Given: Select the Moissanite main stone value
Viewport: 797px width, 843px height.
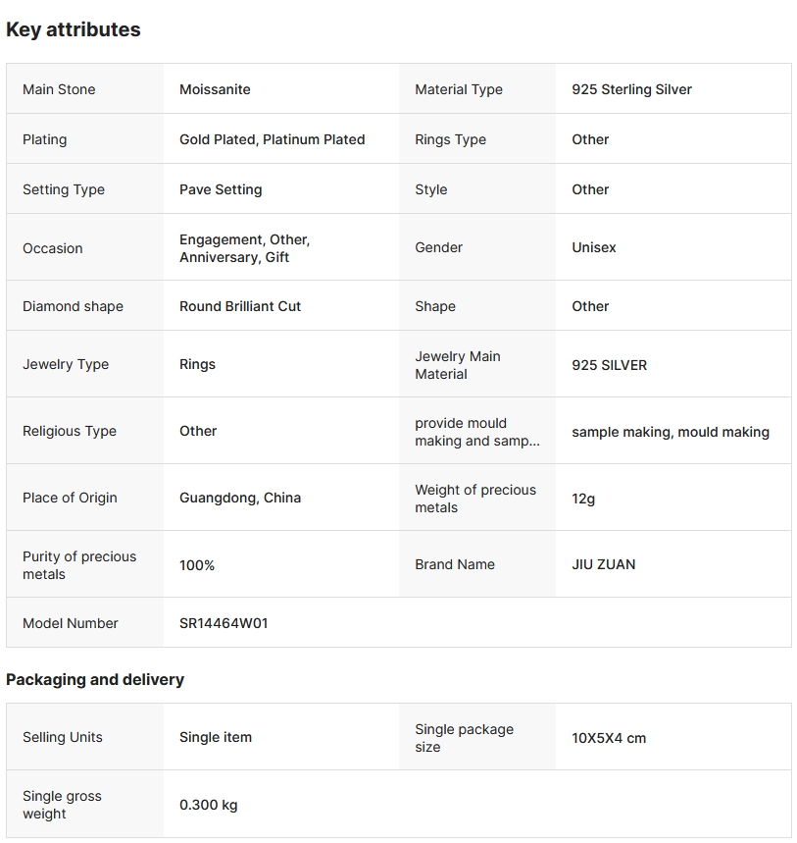Looking at the screenshot, I should point(215,89).
